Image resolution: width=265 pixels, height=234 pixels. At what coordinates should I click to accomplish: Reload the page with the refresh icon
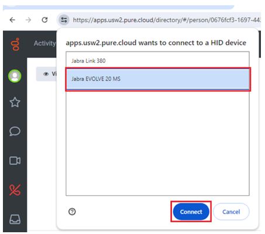[x=45, y=20]
